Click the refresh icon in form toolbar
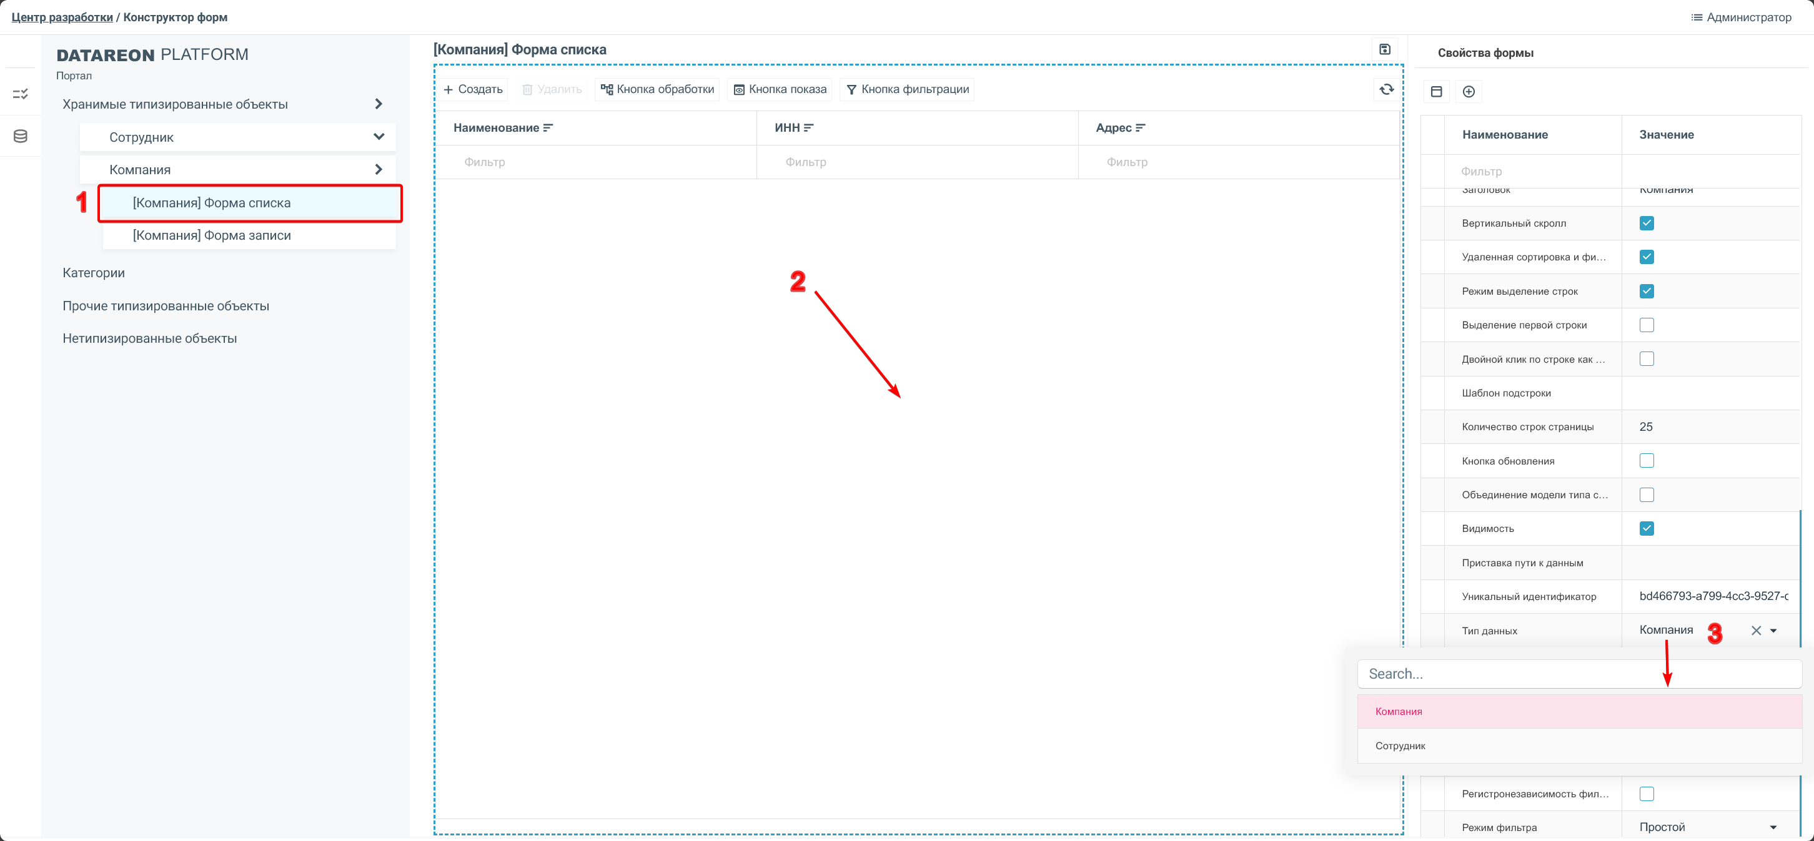This screenshot has width=1814, height=841. click(x=1386, y=89)
